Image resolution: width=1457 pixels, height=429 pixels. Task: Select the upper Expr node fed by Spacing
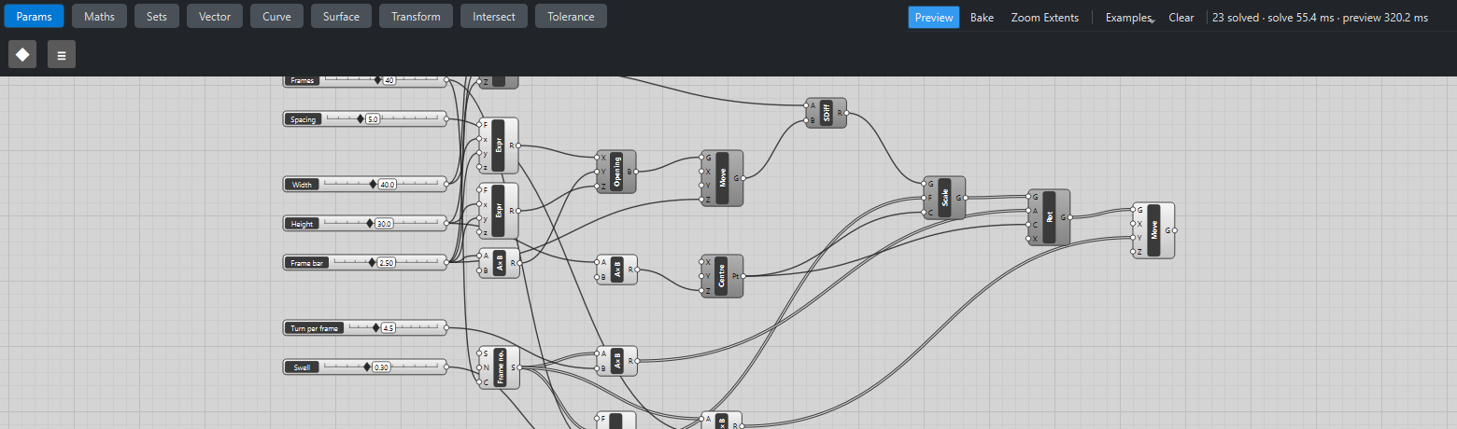pos(498,145)
